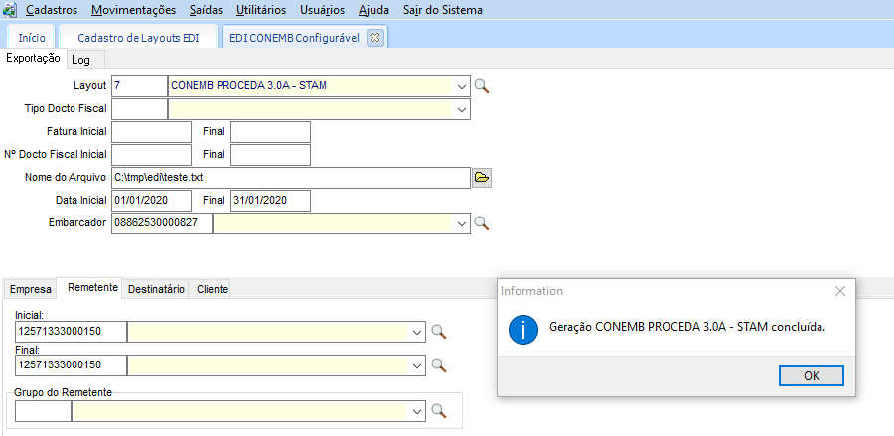Screen dimensions: 894x436
Task: Click the Nome do Arquivo text field
Action: click(290, 178)
